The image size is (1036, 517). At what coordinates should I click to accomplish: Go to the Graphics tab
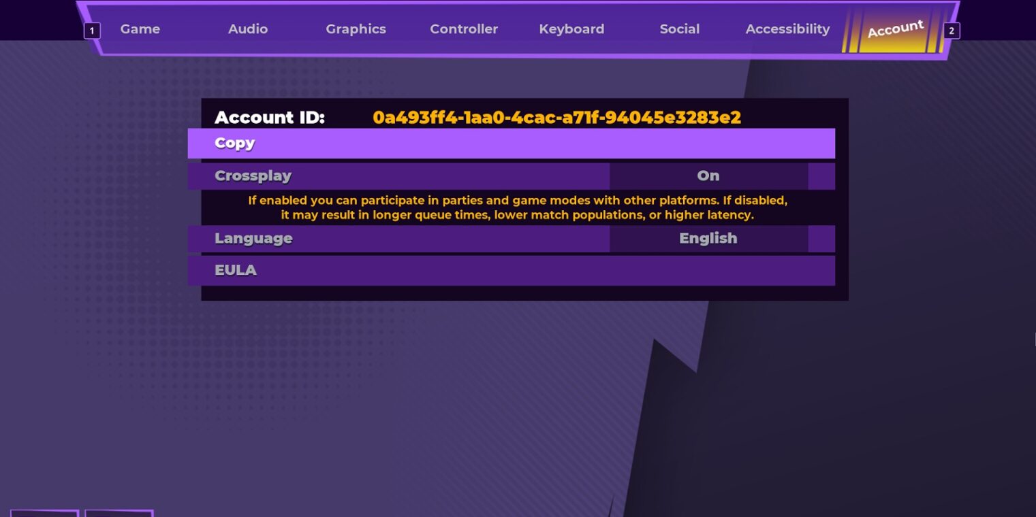point(356,29)
